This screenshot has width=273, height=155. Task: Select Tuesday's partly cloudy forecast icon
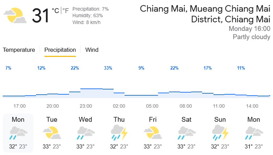coord(52,133)
